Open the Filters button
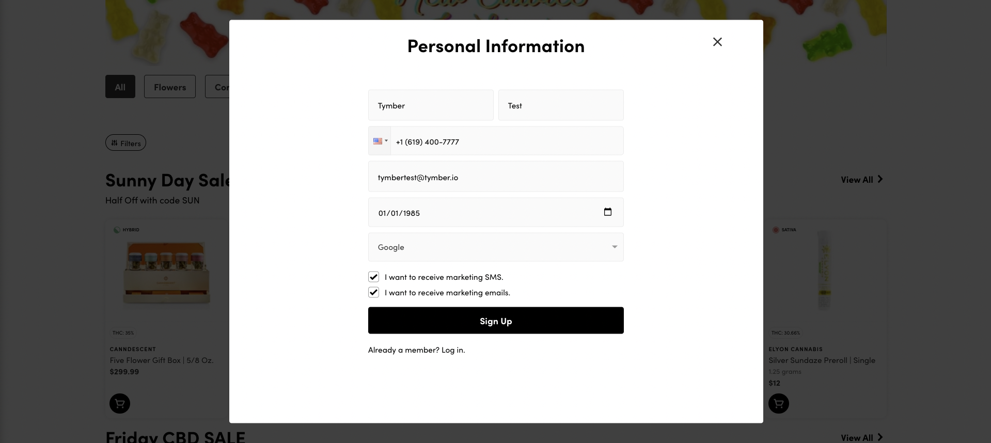Image resolution: width=991 pixels, height=443 pixels. (125, 143)
